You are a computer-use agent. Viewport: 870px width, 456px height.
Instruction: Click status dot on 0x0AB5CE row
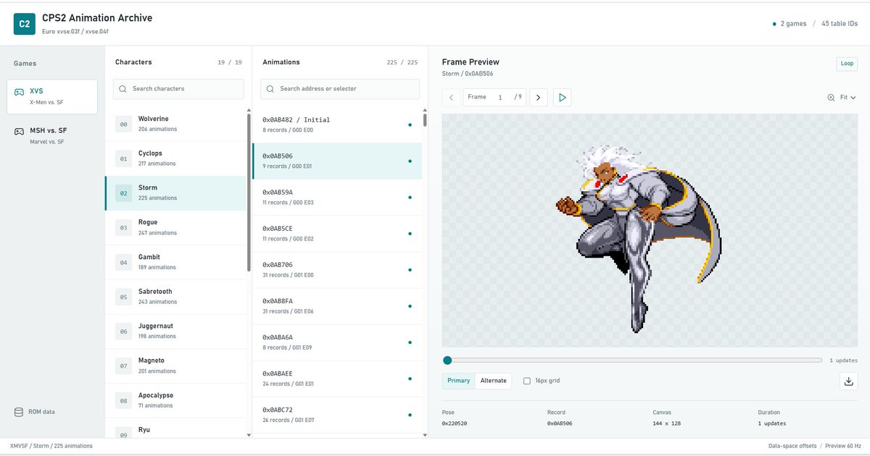pos(410,234)
